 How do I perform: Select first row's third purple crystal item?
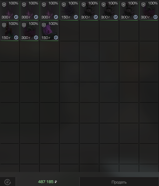coord(50,10)
